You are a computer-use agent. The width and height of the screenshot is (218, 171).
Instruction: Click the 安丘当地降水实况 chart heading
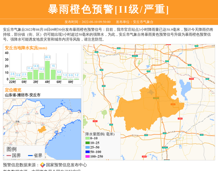[26, 48]
